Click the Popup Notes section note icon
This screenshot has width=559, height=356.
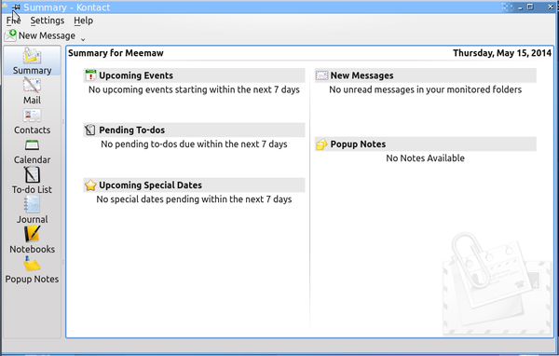click(321, 144)
